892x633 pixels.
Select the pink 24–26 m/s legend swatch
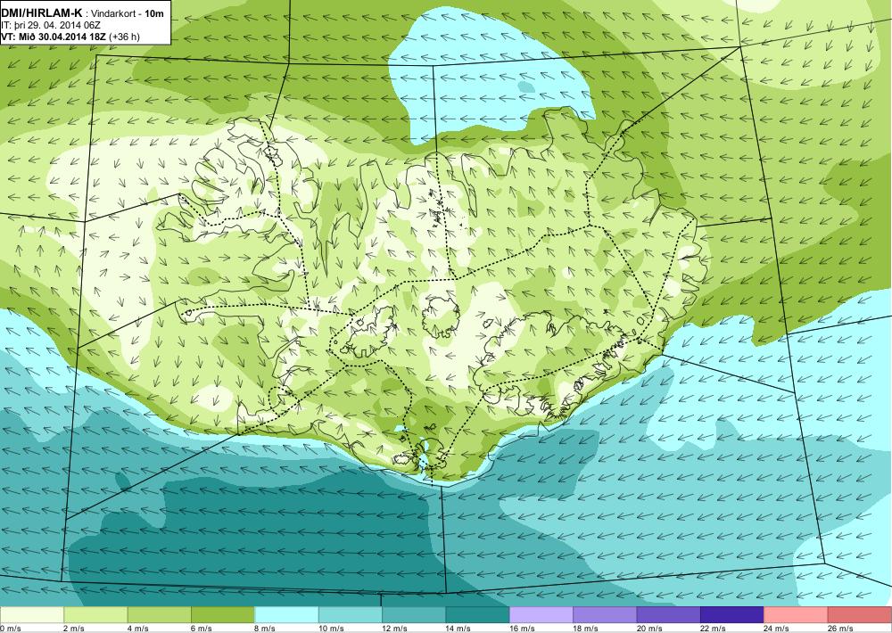797,615
